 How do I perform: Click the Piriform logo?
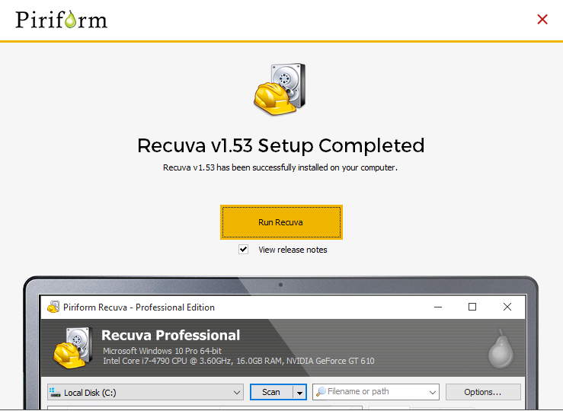coord(62,19)
